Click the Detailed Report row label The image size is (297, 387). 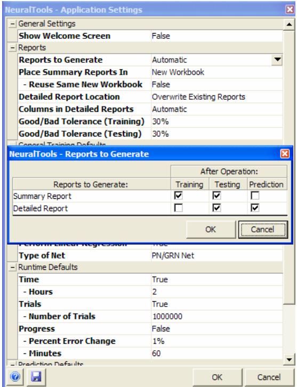[41, 208]
